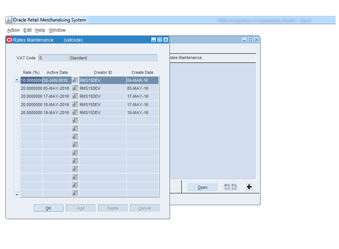Viewport: 339px width, 249px height.
Task: Open calendar icon for 18-MAY-2016 row
Action: [x=75, y=104]
